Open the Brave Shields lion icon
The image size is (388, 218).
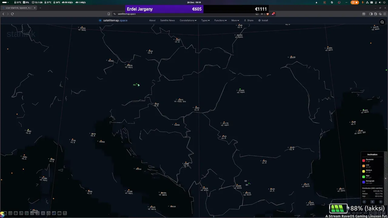tap(268, 14)
